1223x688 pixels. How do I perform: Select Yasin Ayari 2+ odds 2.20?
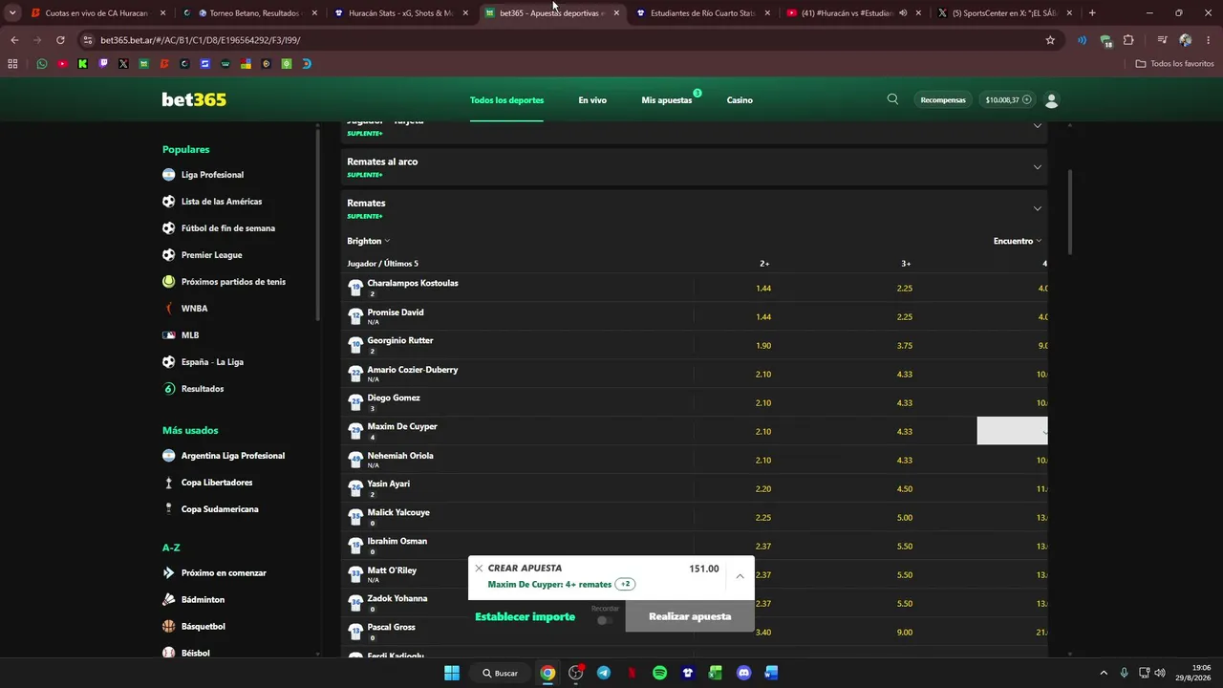(x=763, y=488)
